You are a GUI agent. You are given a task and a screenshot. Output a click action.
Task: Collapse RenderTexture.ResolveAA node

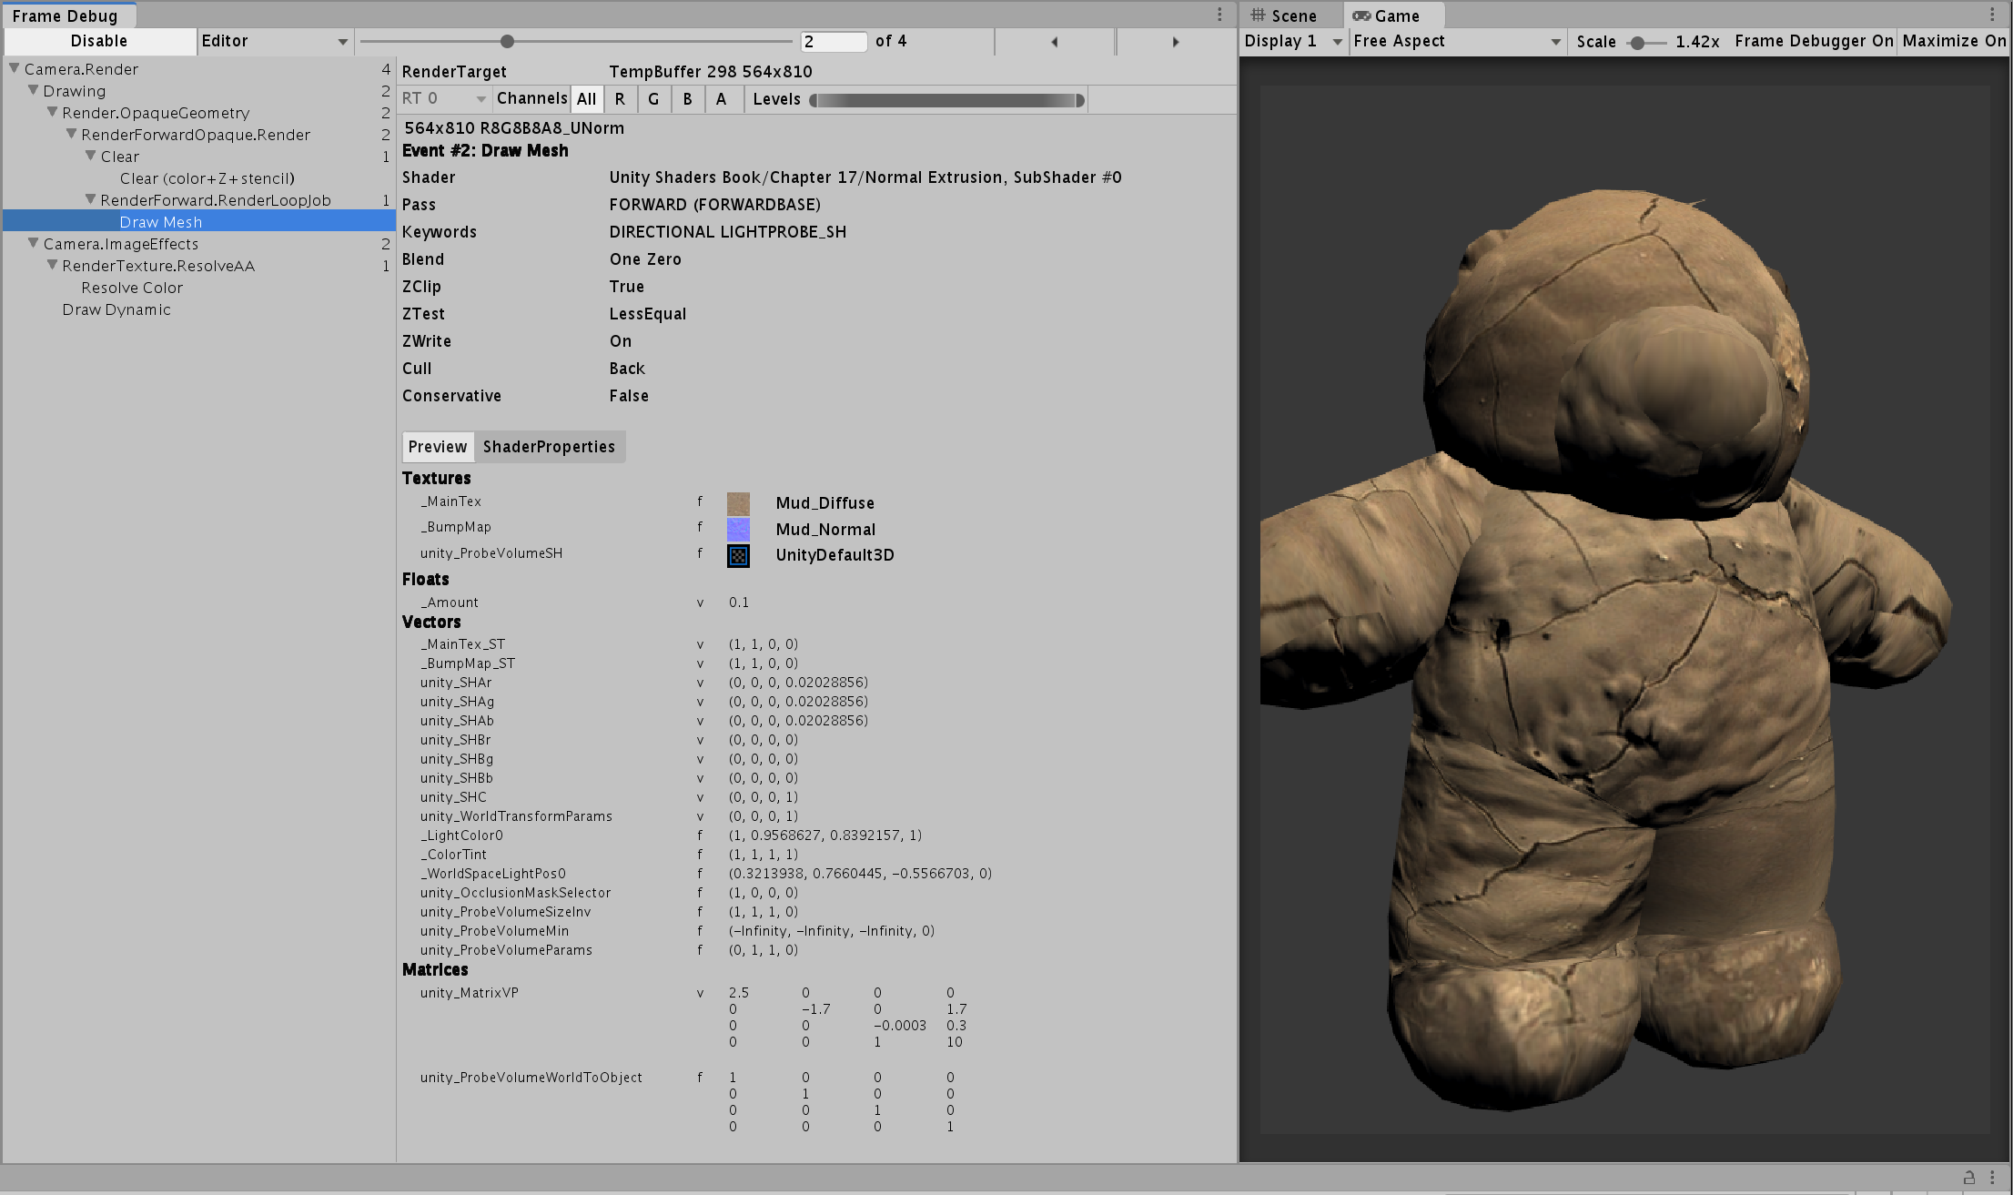pyautogui.click(x=53, y=265)
